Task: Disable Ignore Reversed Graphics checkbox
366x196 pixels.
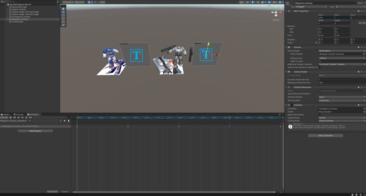Action: pyautogui.click(x=320, y=94)
